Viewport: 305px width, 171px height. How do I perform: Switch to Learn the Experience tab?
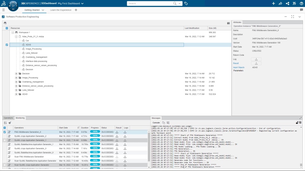[61, 10]
